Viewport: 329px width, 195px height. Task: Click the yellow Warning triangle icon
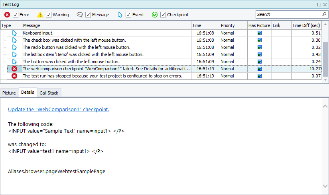coord(40,15)
